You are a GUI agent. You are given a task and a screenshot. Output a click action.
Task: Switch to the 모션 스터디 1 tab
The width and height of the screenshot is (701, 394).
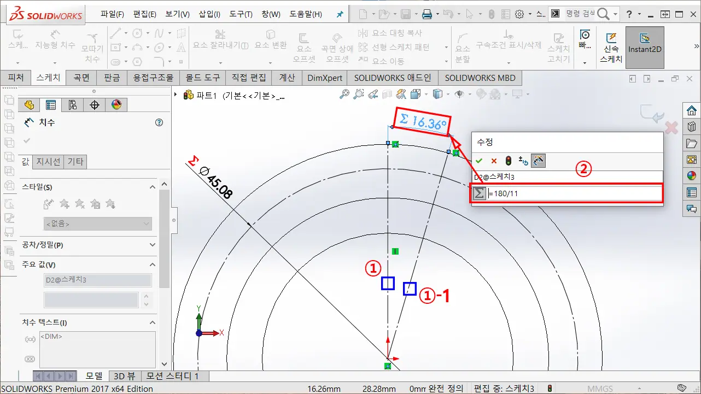coord(174,376)
